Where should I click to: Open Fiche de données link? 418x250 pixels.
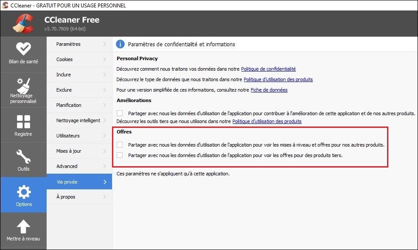click(269, 90)
